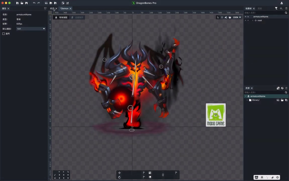Close the 资源 assets panel
Screen dimensions: 289x181
pyautogui.click(x=252, y=88)
